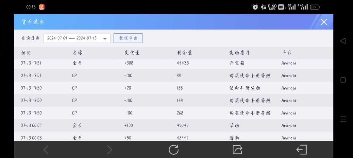Select the +100 change amount cell
This screenshot has height=158, width=353.
tap(128, 125)
